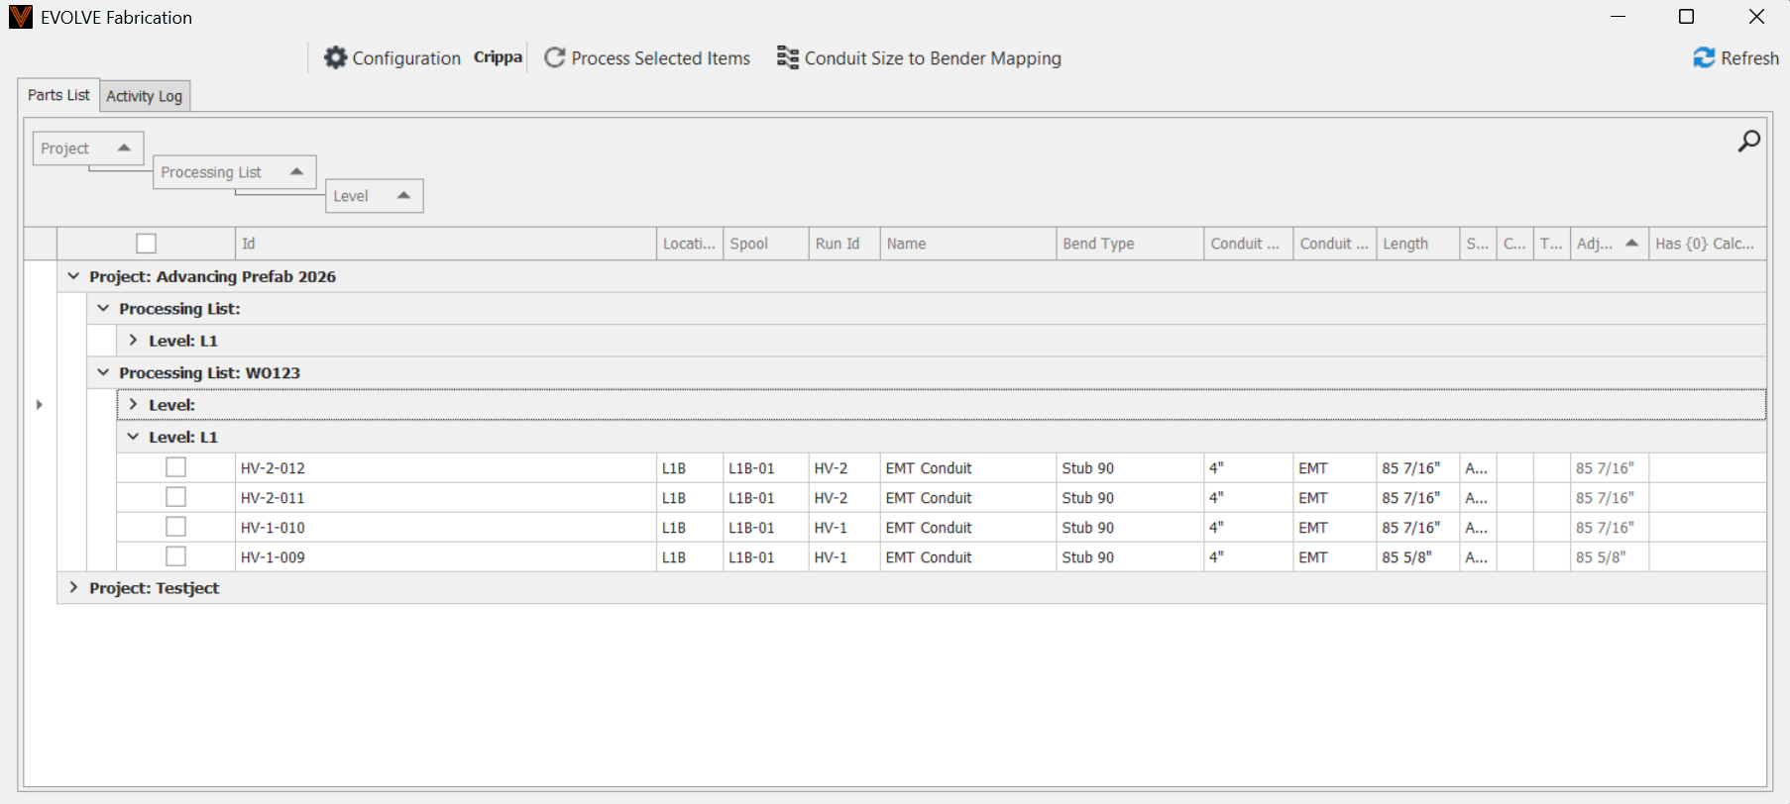
Task: Collapse Processing List: WO123 group
Action: 103,373
